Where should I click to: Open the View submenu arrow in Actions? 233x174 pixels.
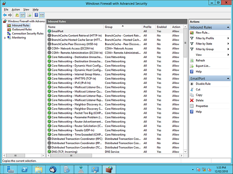pos(228,55)
